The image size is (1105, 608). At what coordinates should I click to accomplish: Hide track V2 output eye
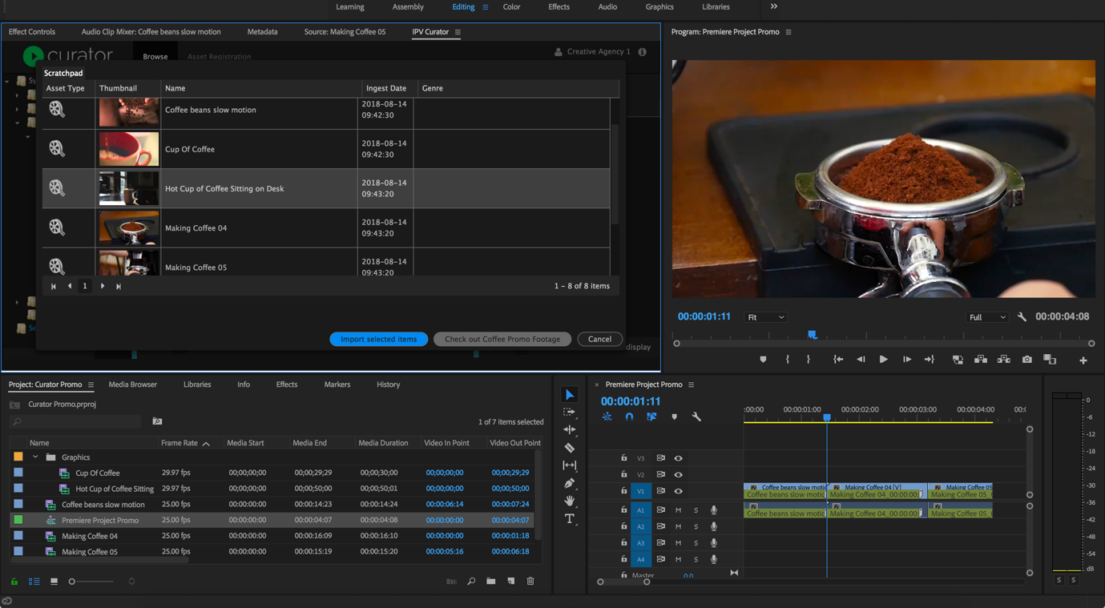tap(678, 475)
